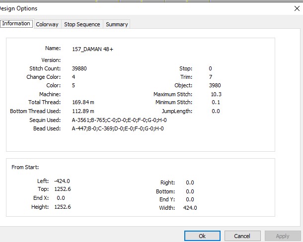
Task: Close the Design Options dialog
Action: click(x=297, y=8)
